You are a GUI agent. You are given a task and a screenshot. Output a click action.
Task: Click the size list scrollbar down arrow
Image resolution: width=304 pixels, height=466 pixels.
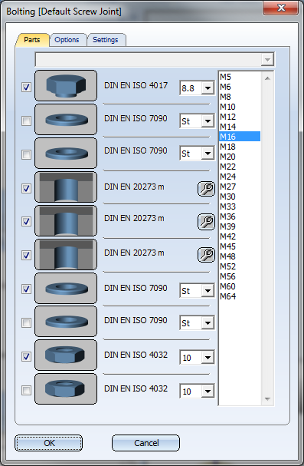pos(267,399)
